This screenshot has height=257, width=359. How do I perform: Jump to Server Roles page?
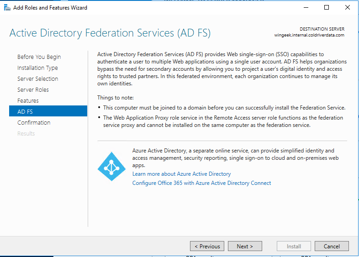click(33, 90)
